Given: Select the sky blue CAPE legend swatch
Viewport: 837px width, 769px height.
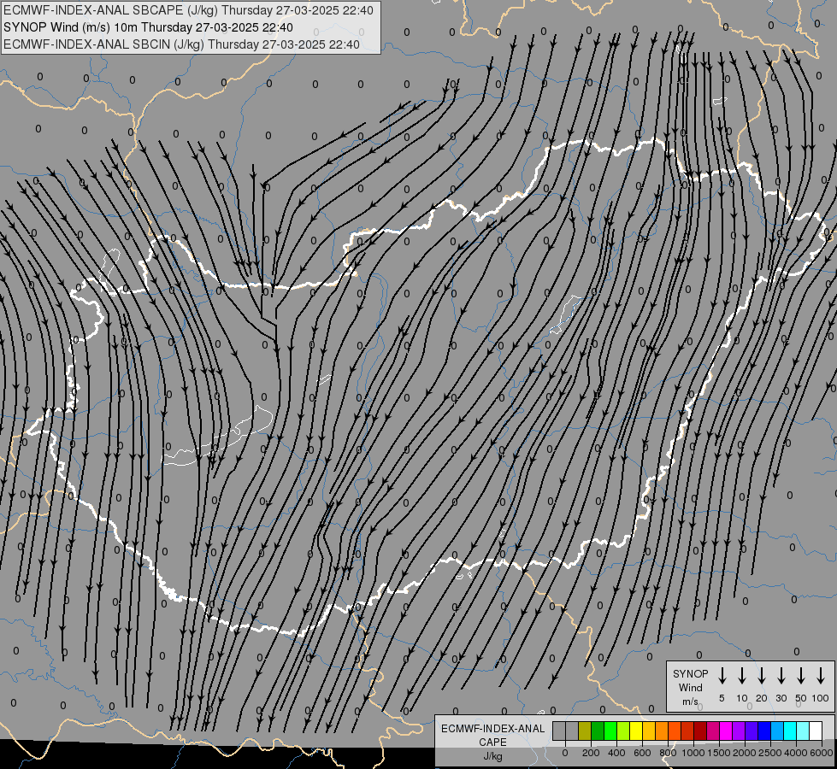Looking at the screenshot, I should (776, 731).
